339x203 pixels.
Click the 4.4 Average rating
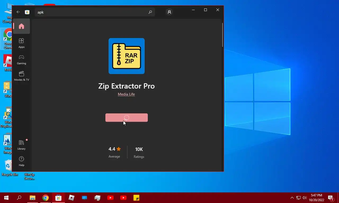[x=114, y=152]
